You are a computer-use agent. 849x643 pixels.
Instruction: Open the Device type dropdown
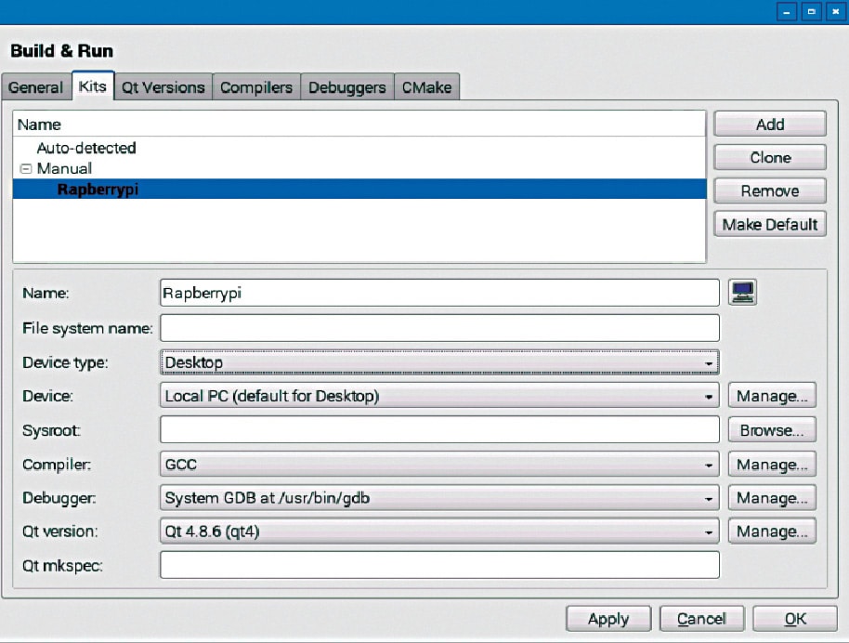439,362
